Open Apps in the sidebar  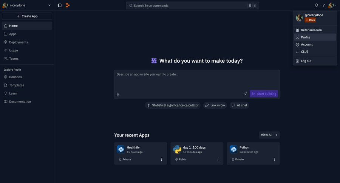pyautogui.click(x=27, y=34)
